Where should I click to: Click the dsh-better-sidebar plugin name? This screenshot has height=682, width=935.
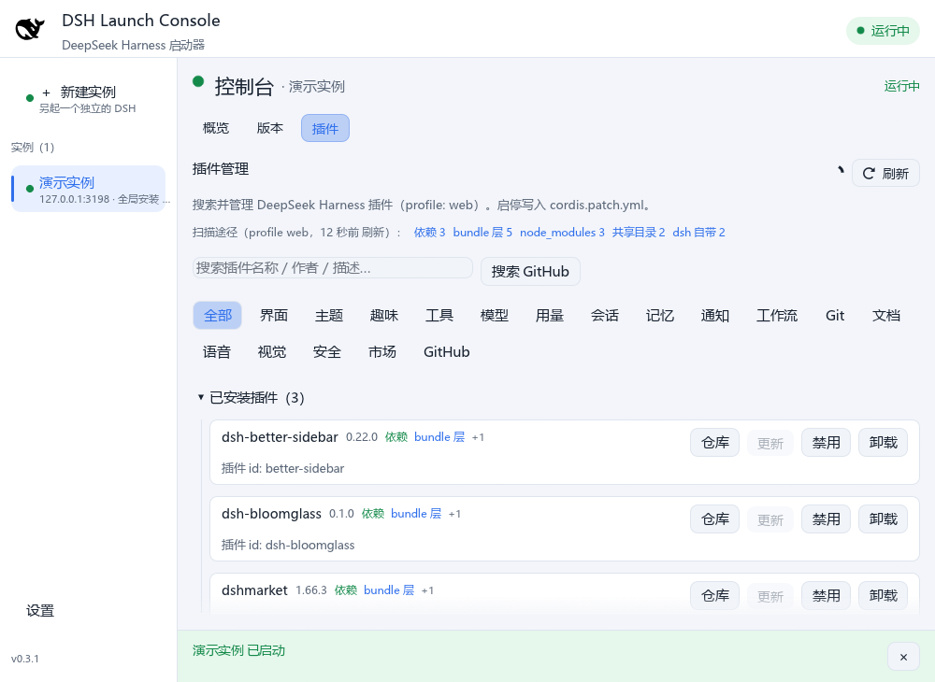[280, 437]
